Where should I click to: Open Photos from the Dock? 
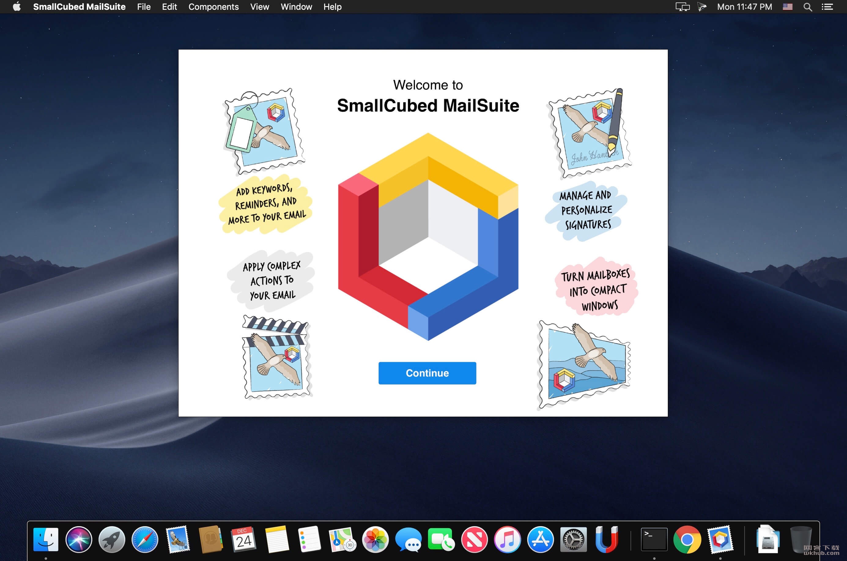point(375,539)
